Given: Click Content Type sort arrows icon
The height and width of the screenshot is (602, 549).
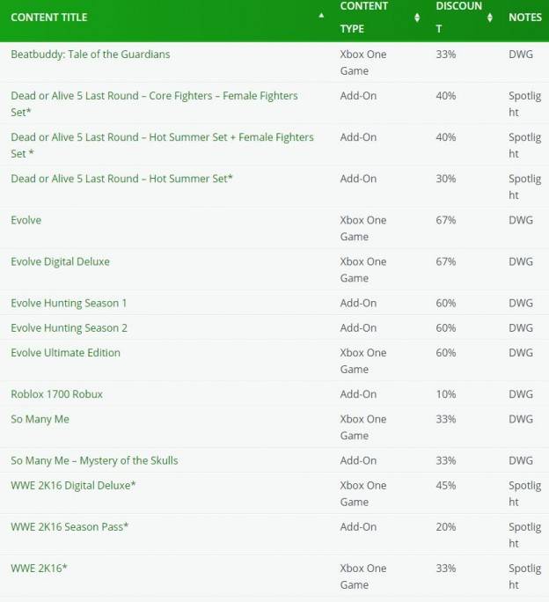Looking at the screenshot, I should (x=417, y=18).
